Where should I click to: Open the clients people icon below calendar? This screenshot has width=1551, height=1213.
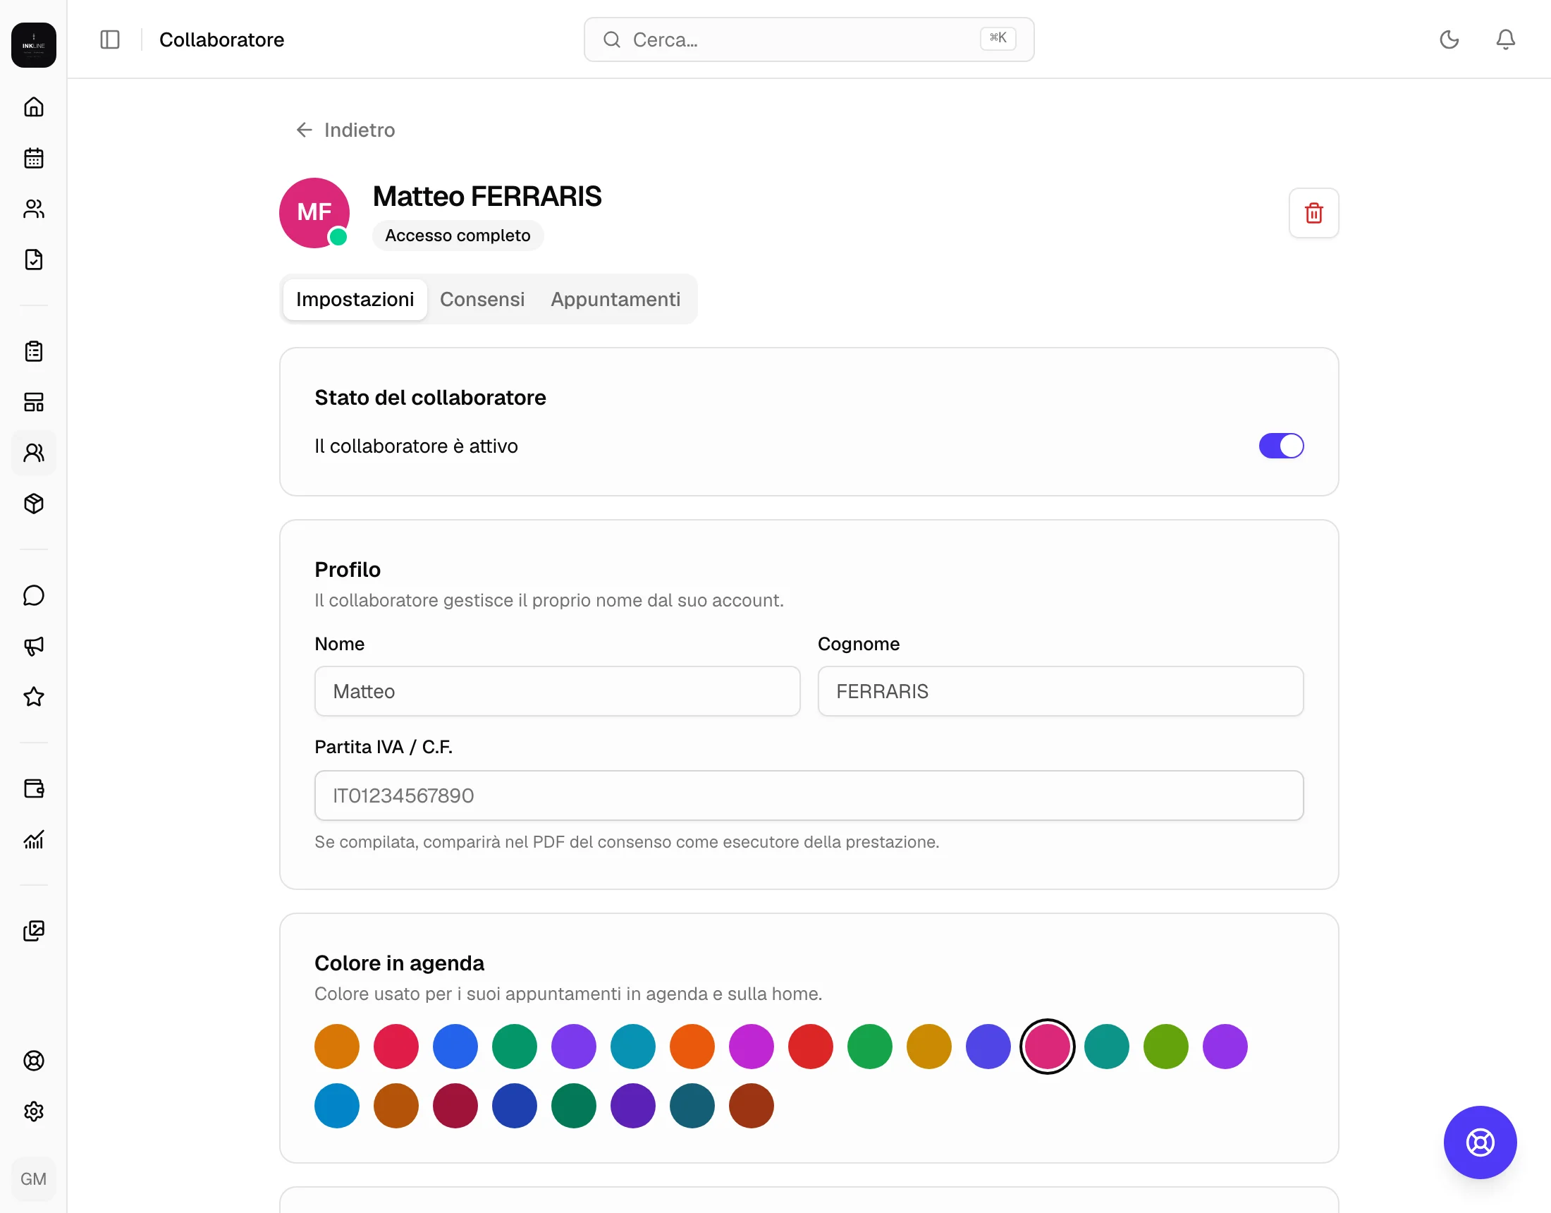(33, 209)
